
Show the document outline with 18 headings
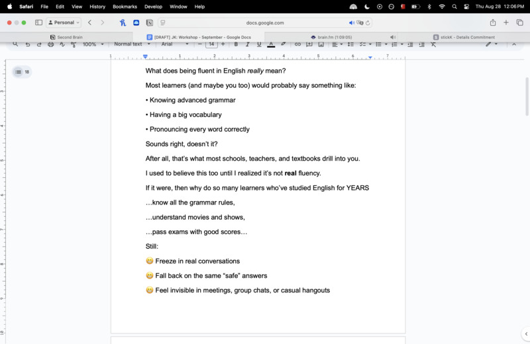coord(22,71)
